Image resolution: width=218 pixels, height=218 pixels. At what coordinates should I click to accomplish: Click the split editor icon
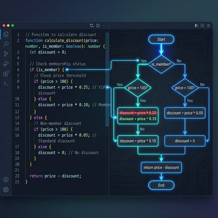tap(98, 26)
